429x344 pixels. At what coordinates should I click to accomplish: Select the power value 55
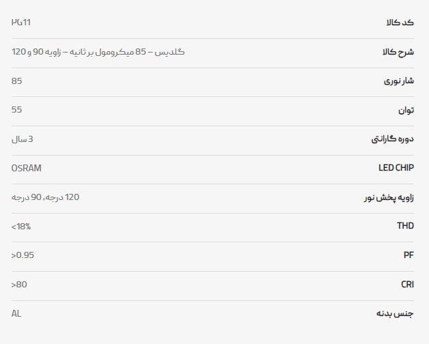point(16,110)
